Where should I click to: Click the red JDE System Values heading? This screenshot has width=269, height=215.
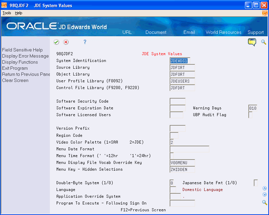[162, 54]
